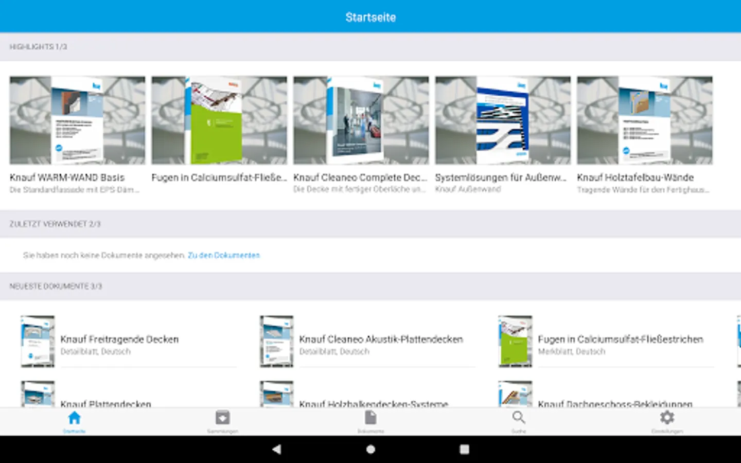
Task: Click Knauf Cleaneo Akustik-Plattendecken small thumbnail
Action: coord(276,341)
